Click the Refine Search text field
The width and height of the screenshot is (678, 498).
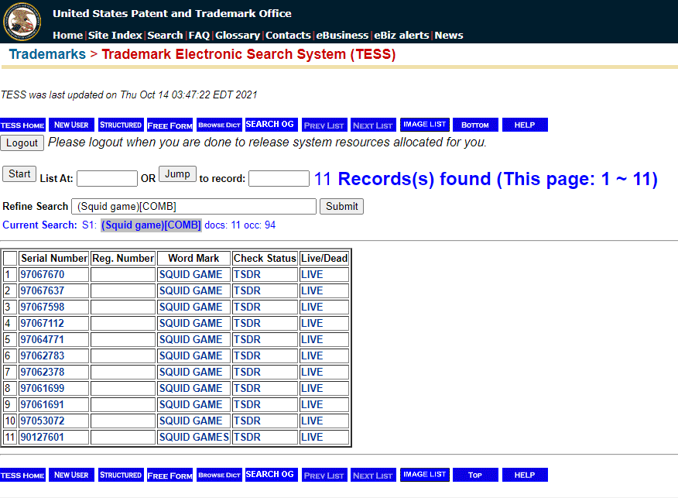pyautogui.click(x=193, y=206)
